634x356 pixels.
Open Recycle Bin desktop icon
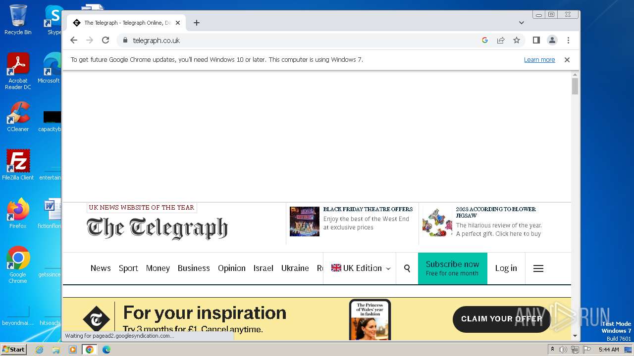(x=18, y=20)
